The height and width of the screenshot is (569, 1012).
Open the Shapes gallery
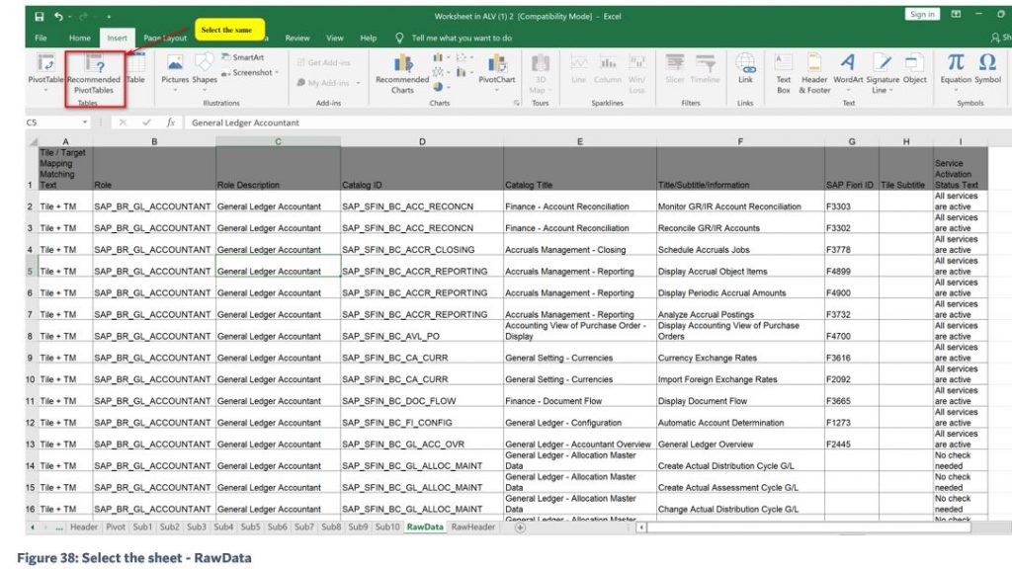tap(204, 70)
